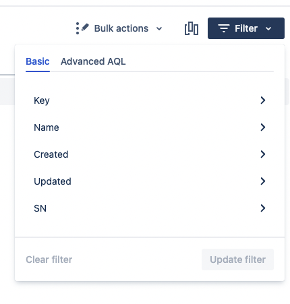Select the Key filter attribute
This screenshot has height=304, width=290.
point(150,100)
